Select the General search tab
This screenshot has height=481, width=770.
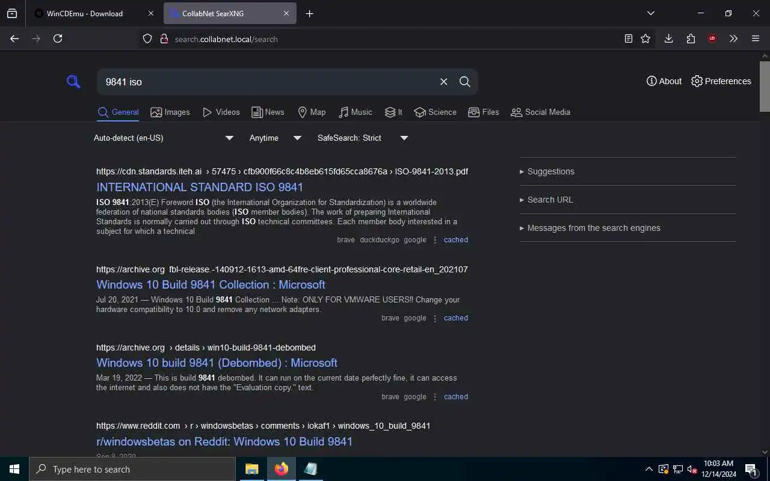(119, 112)
